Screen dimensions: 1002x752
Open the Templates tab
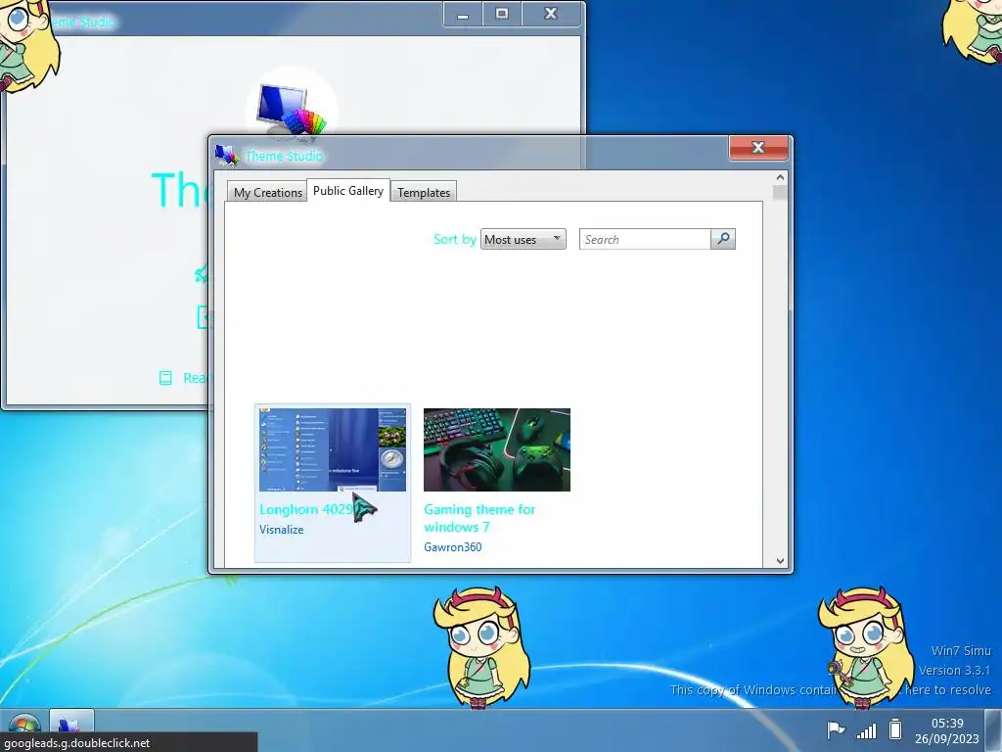(x=424, y=193)
